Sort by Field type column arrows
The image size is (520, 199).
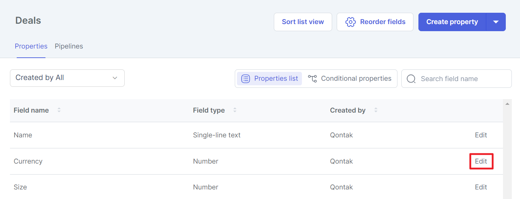tap(235, 110)
